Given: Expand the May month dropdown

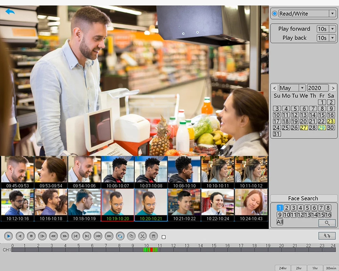Looking at the screenshot, I should pos(302,88).
